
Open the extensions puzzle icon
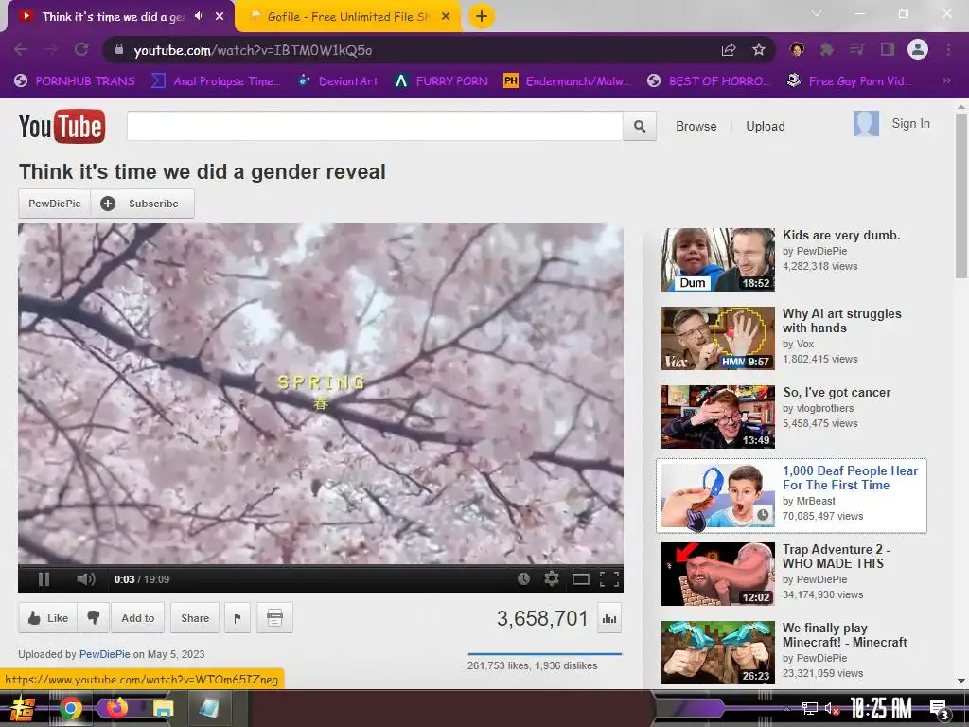[827, 49]
